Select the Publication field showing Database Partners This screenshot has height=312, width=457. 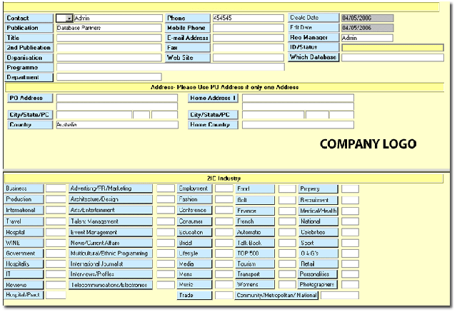coord(109,28)
